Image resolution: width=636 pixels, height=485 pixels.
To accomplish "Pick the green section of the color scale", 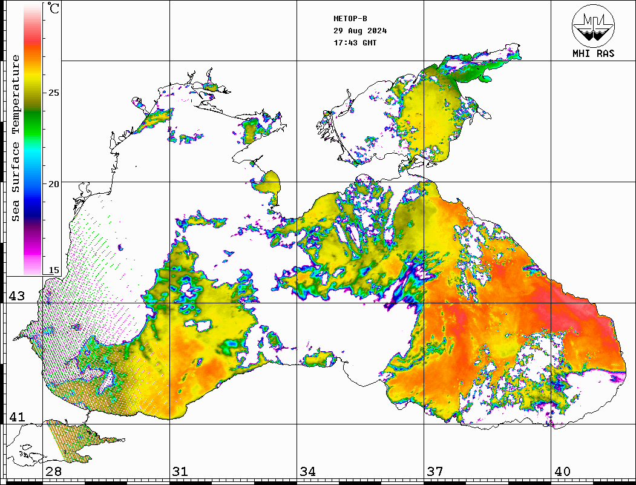I will [33, 126].
